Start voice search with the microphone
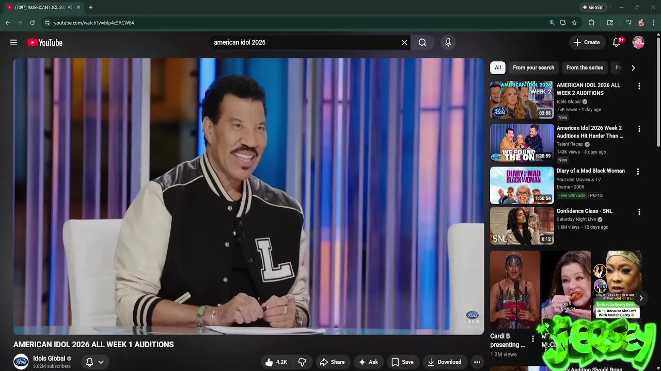Image resolution: width=661 pixels, height=371 pixels. [448, 43]
